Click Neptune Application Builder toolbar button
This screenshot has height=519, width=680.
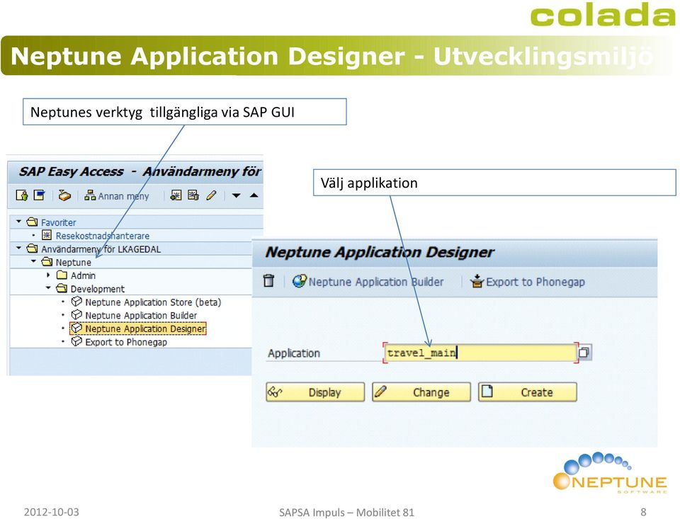[368, 282]
